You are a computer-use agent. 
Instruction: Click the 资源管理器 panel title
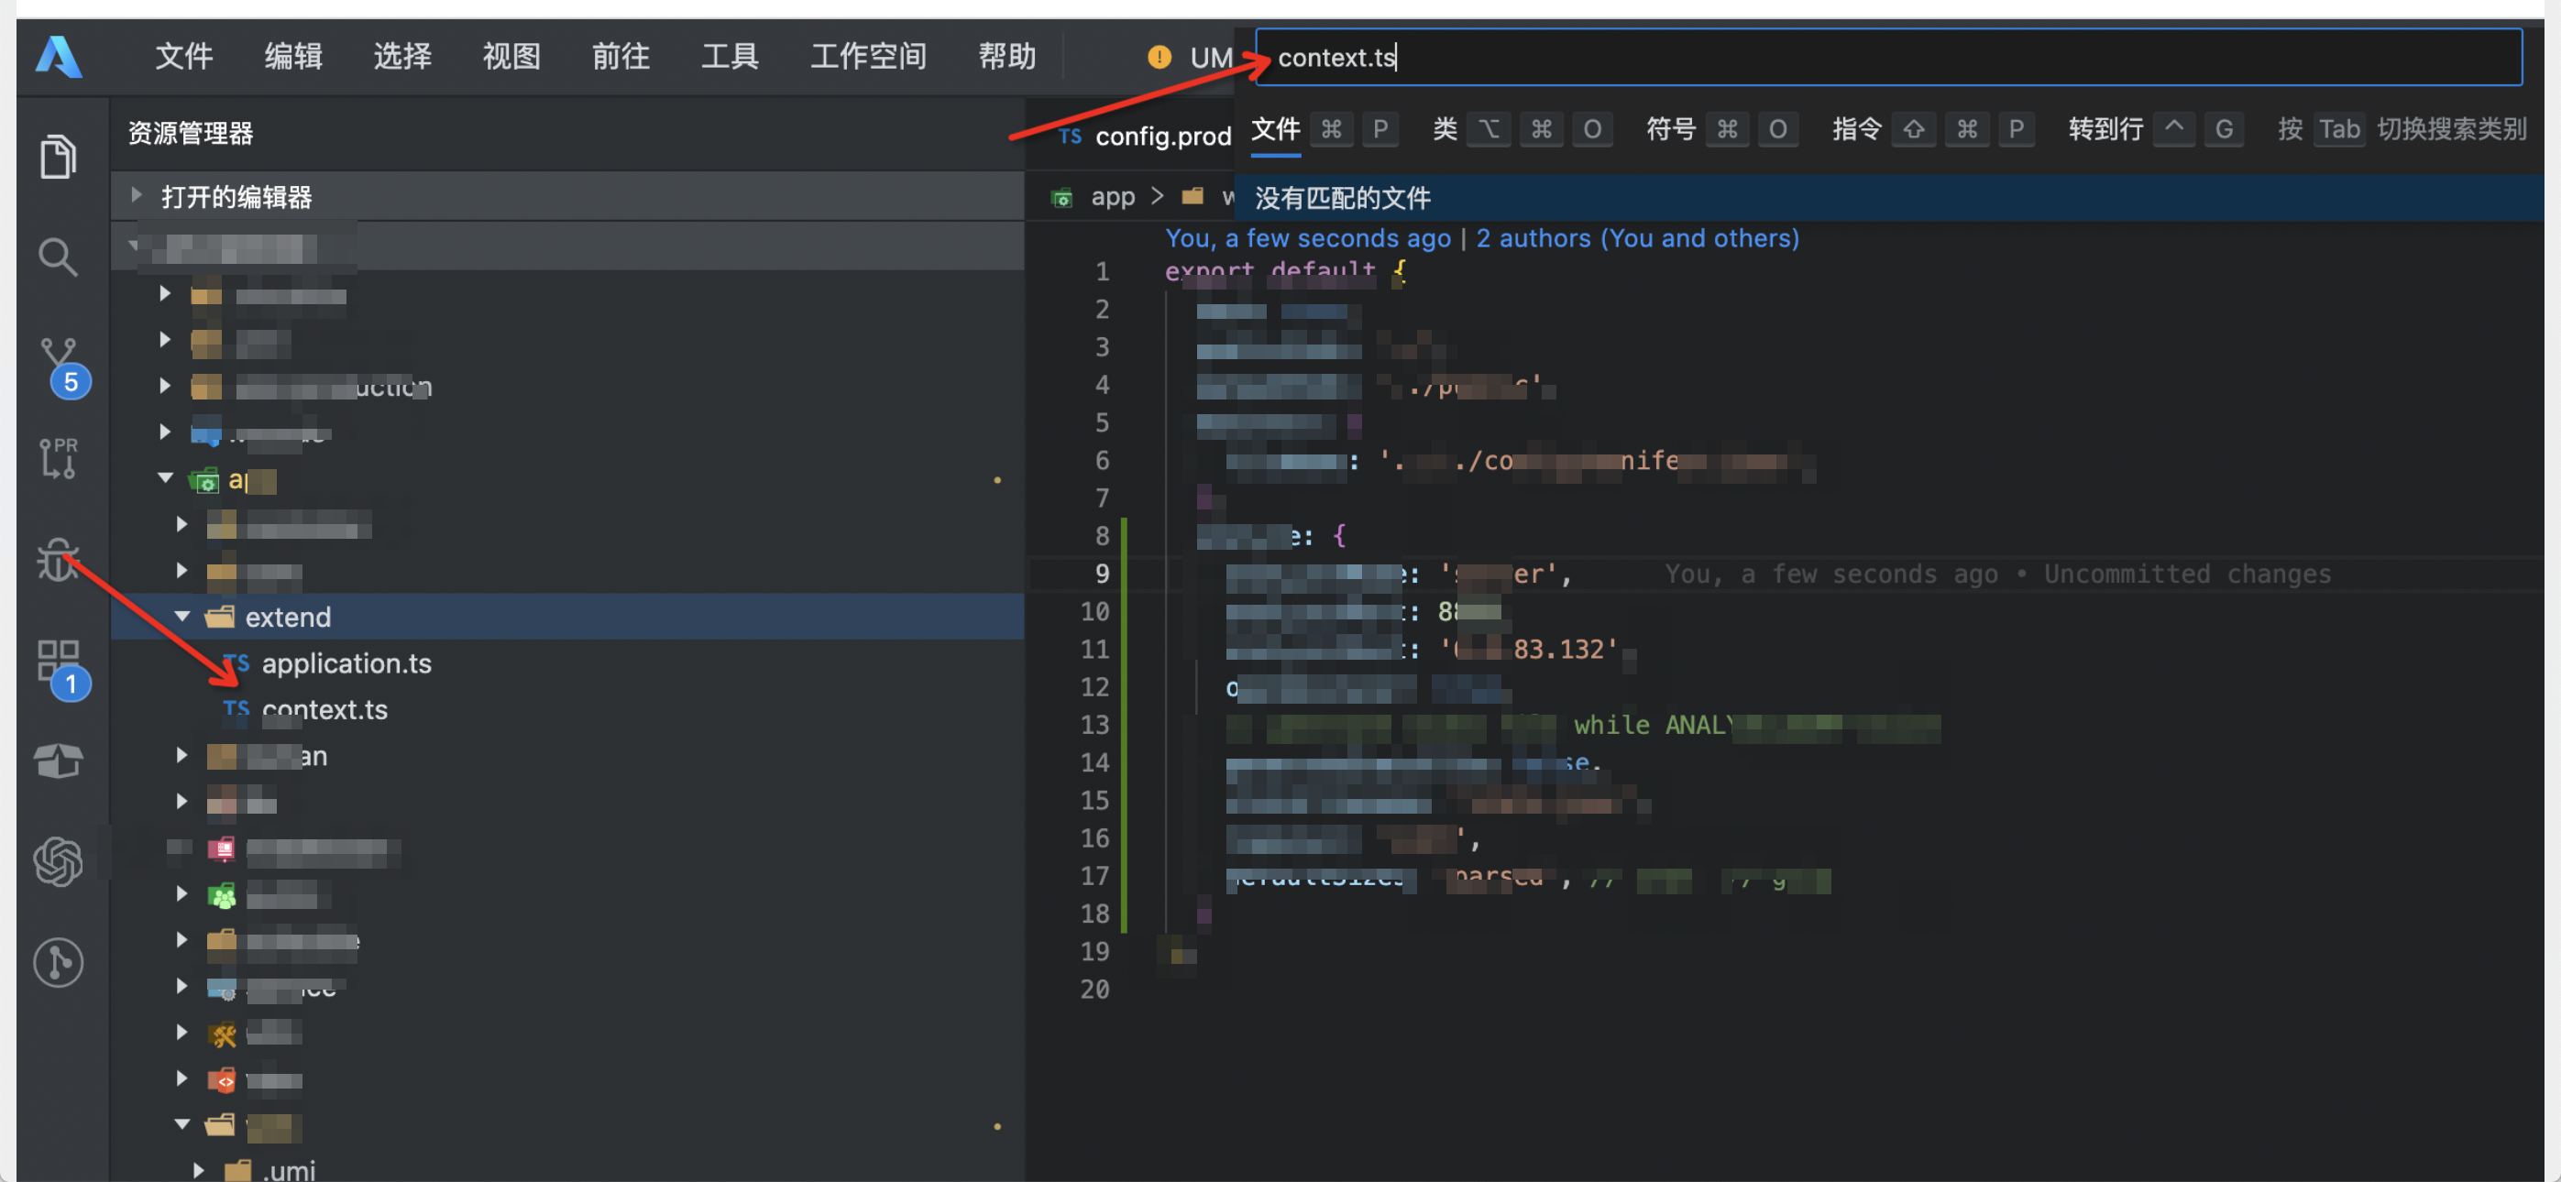(190, 133)
